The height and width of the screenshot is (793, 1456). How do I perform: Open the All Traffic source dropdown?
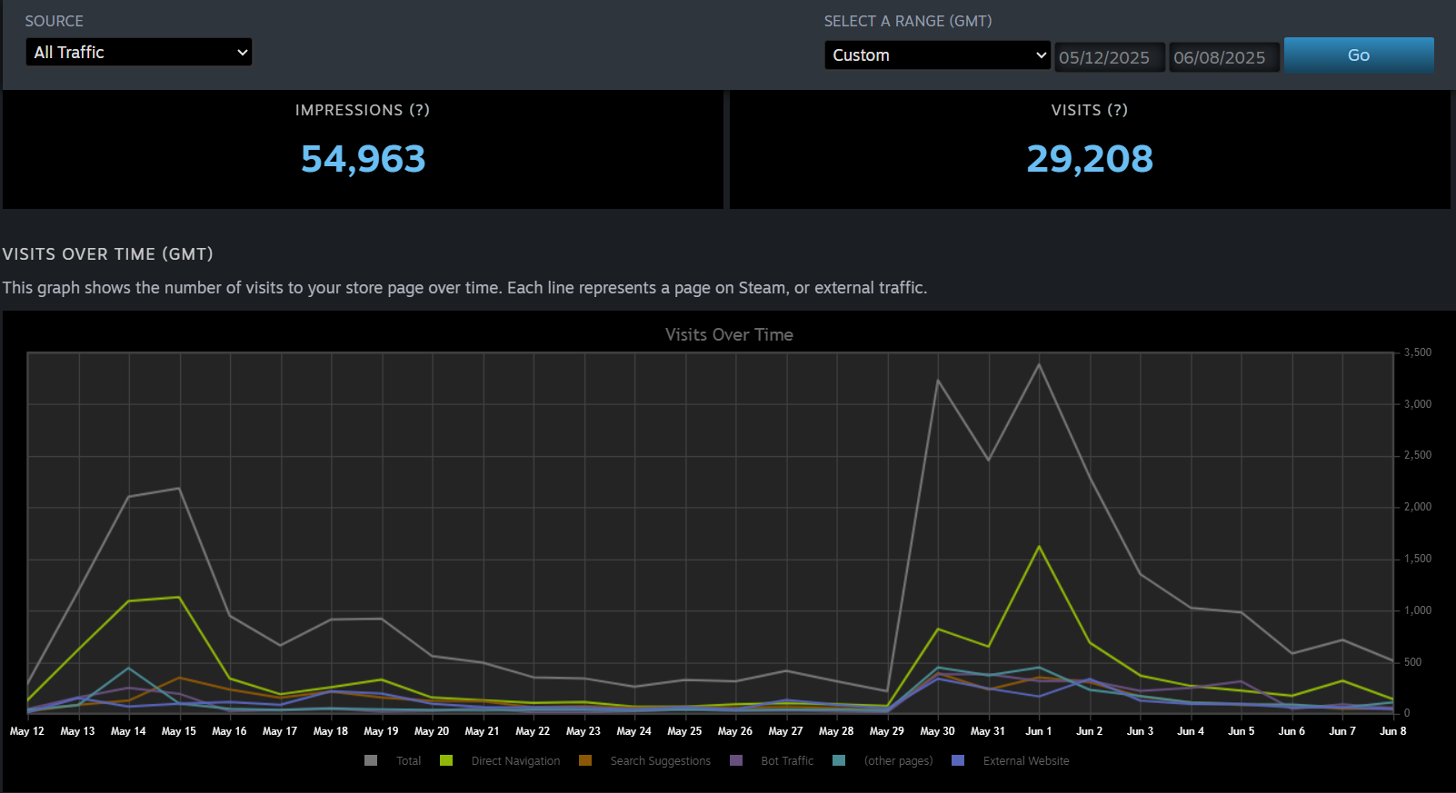click(x=139, y=53)
